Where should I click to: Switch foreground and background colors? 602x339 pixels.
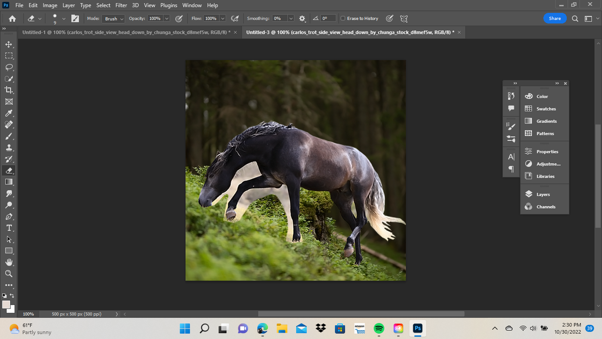[12, 296]
